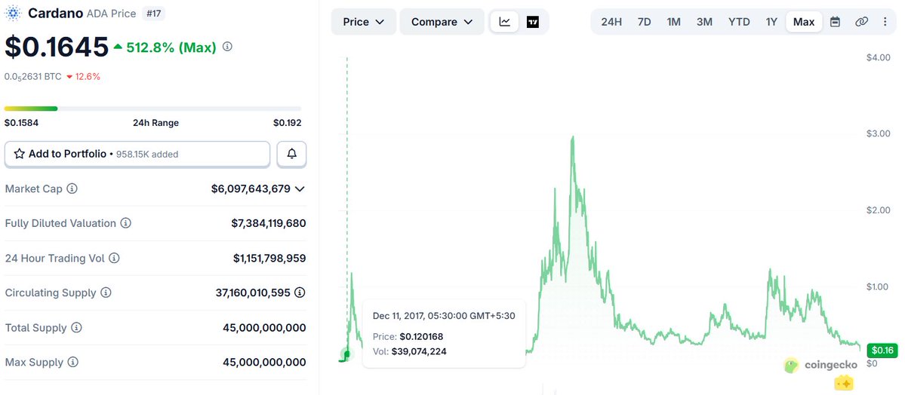Image resolution: width=905 pixels, height=395 pixels.
Task: Click Add to Portfolio button
Action: point(137,154)
